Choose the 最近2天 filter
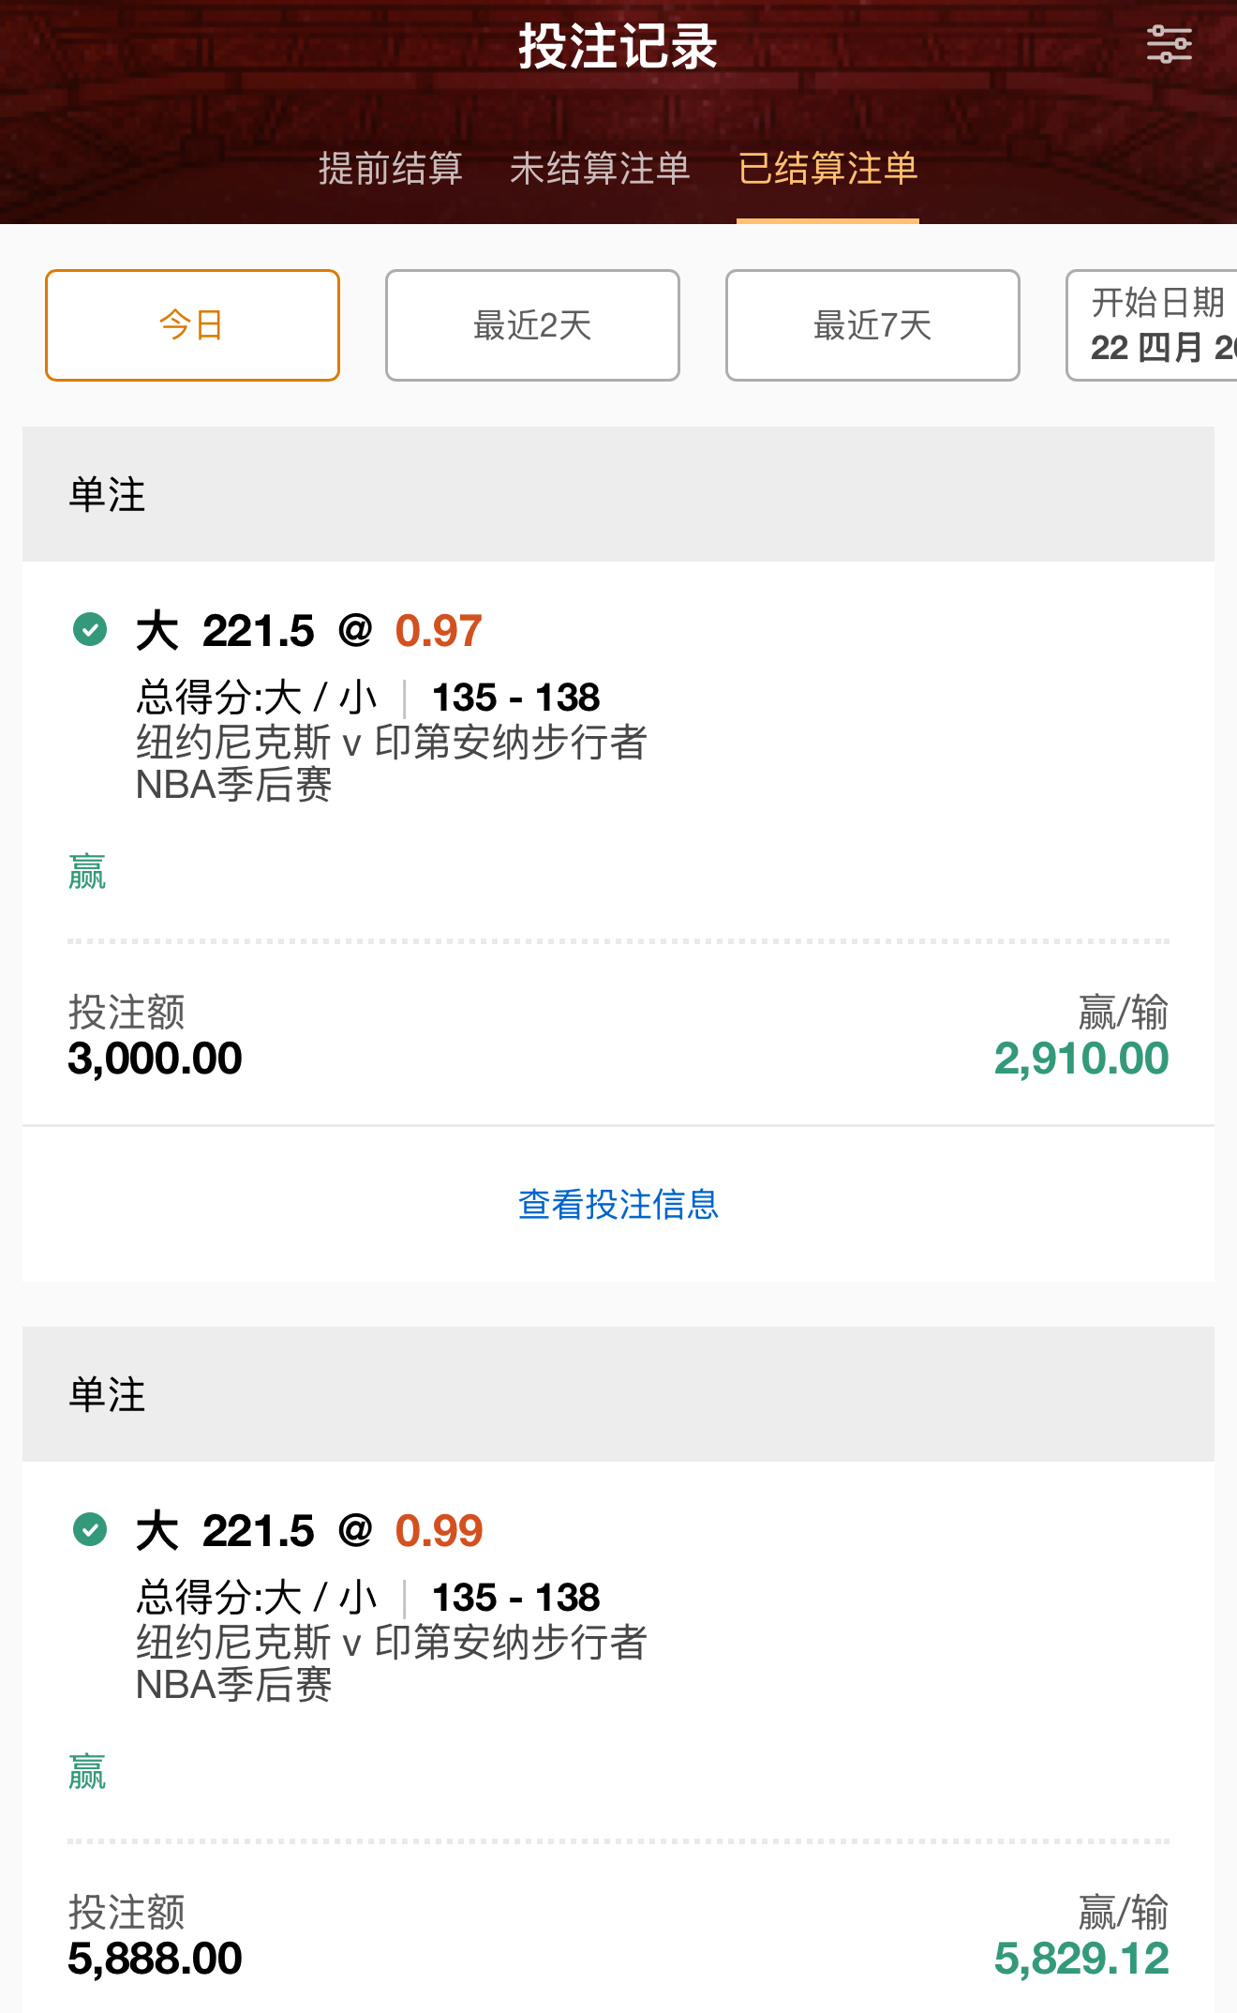Image resolution: width=1237 pixels, height=2013 pixels. coord(532,325)
